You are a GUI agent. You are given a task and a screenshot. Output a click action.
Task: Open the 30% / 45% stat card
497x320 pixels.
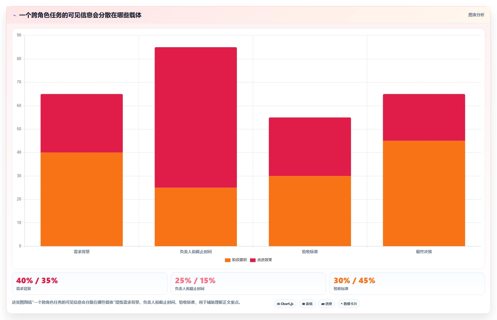click(x=407, y=284)
